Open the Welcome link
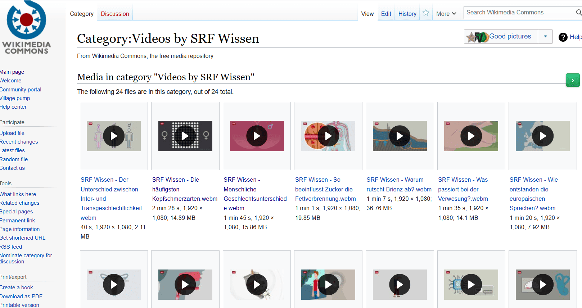The height and width of the screenshot is (308, 582). pyautogui.click(x=10, y=81)
